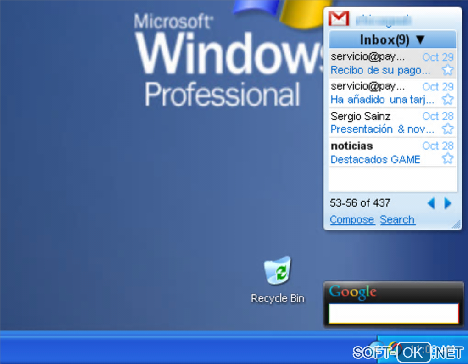Expand the Inbox(9) dropdown
Image resolution: width=468 pixels, height=364 pixels.
click(392, 39)
